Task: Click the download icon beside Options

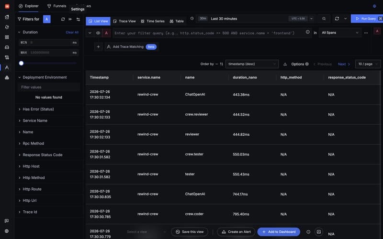Action: pos(285,64)
